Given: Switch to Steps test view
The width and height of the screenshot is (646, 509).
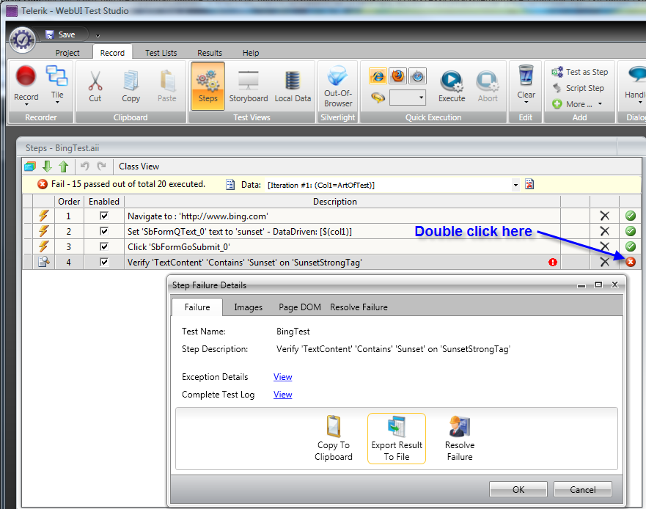Looking at the screenshot, I should (208, 86).
